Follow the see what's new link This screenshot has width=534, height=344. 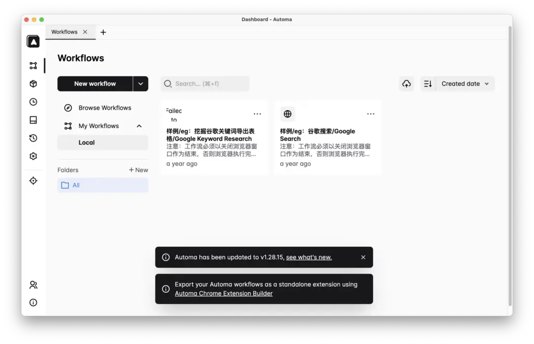click(x=309, y=257)
